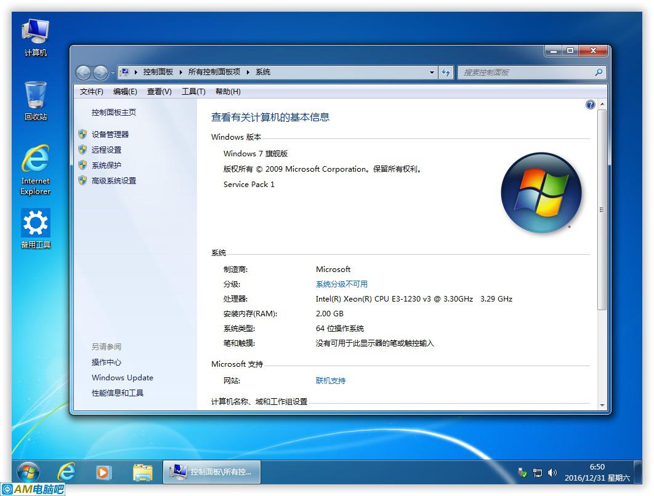
Task: Open the 编辑(E) menu
Action: tap(125, 91)
